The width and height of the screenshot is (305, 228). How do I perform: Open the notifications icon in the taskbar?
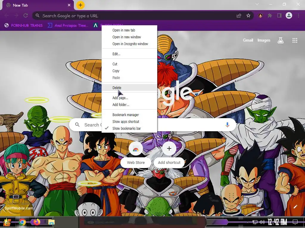[x=295, y=222]
